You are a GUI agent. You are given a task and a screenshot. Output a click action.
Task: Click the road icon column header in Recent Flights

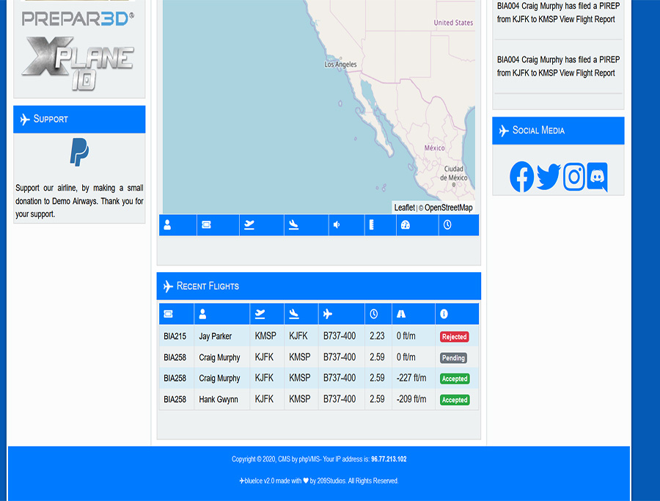click(x=401, y=314)
